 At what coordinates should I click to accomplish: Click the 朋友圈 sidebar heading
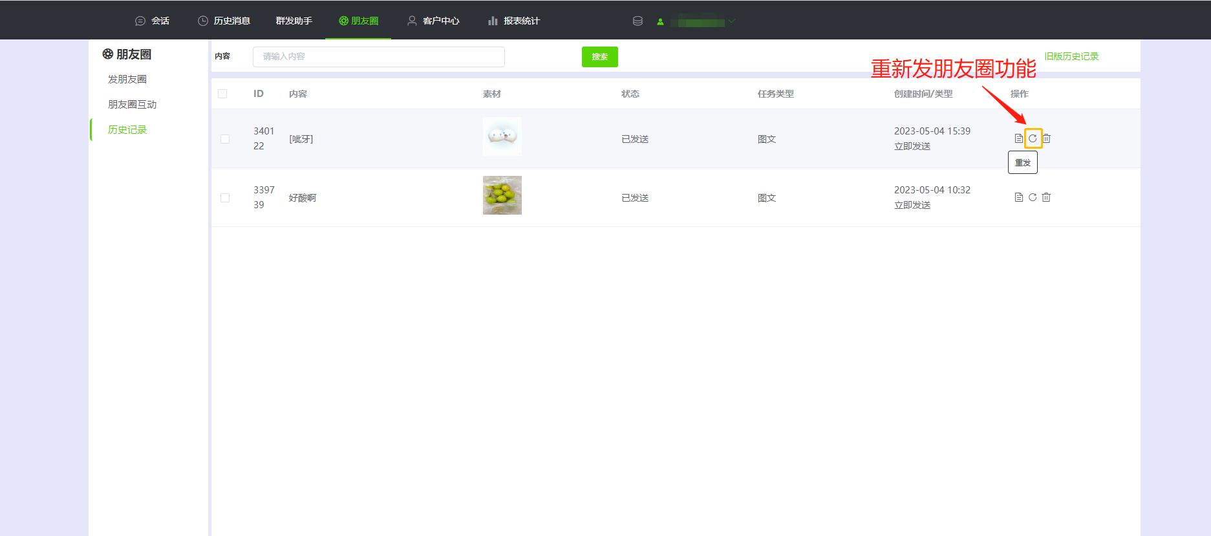pyautogui.click(x=127, y=54)
